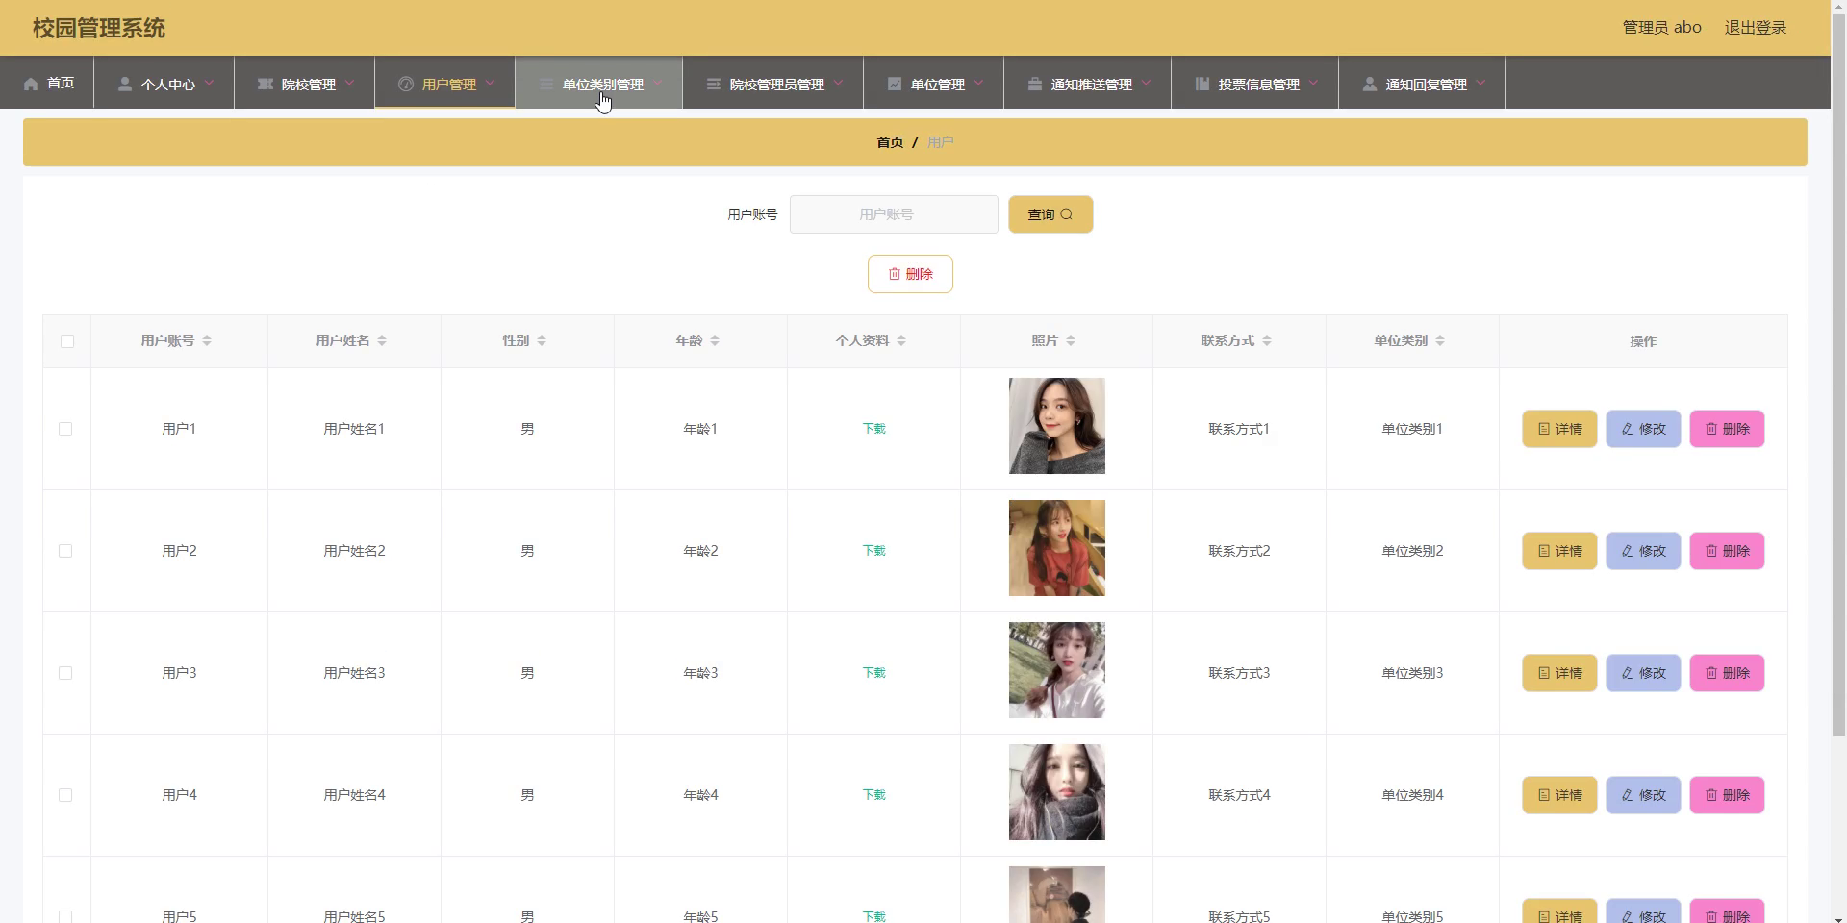
Task: Click 退出登录 to log out
Action: [x=1756, y=28]
